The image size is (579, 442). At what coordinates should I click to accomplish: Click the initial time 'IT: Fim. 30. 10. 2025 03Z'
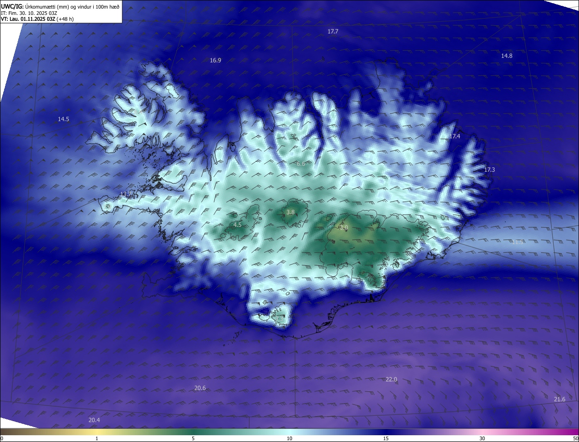[x=29, y=13]
